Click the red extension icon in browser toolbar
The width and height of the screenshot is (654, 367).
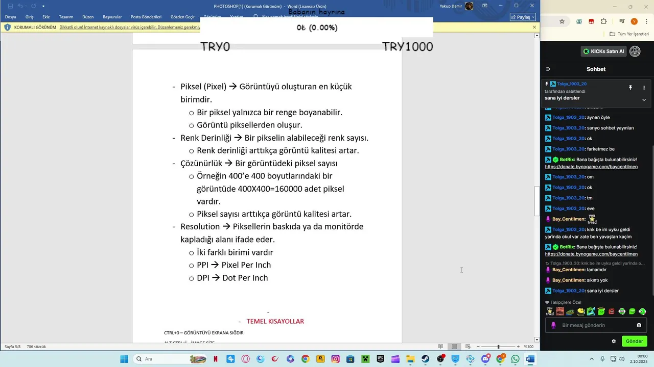[x=591, y=21]
